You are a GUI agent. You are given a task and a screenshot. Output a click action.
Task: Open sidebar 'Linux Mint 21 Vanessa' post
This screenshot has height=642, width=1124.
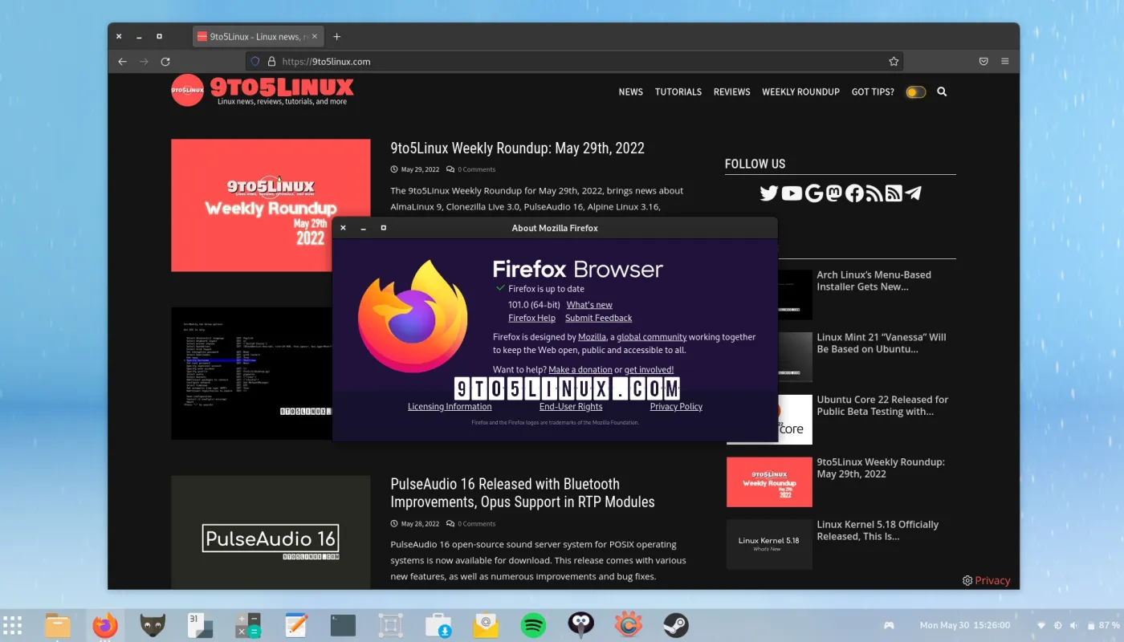(x=881, y=343)
